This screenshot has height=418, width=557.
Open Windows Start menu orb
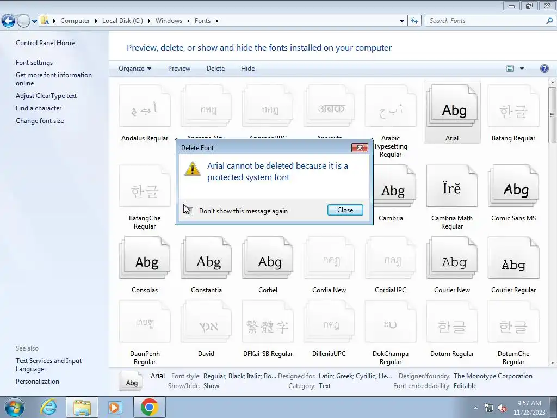14,407
